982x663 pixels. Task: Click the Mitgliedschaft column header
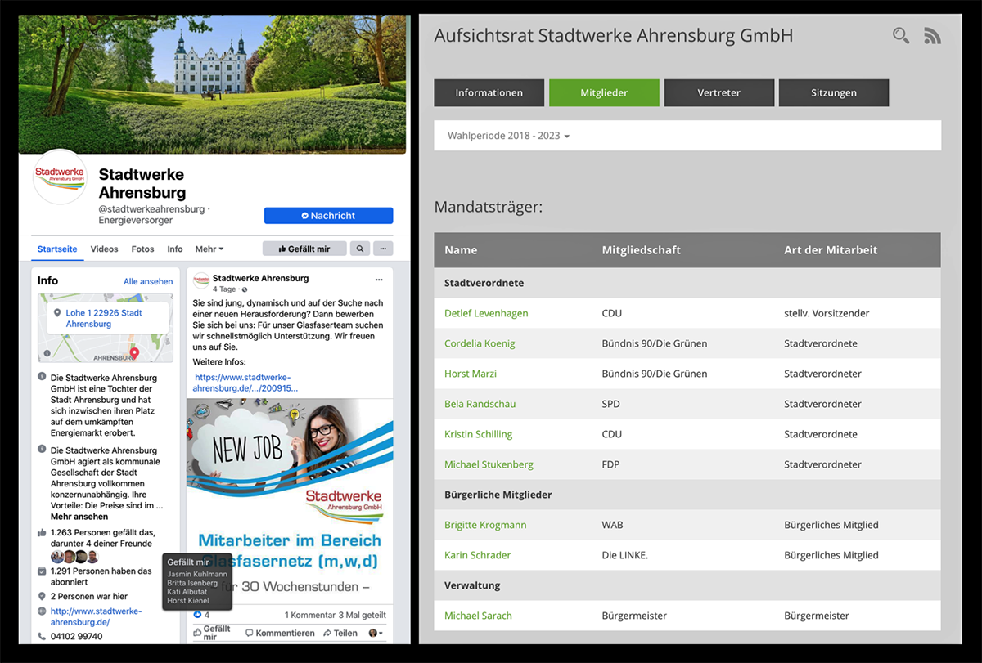(642, 250)
